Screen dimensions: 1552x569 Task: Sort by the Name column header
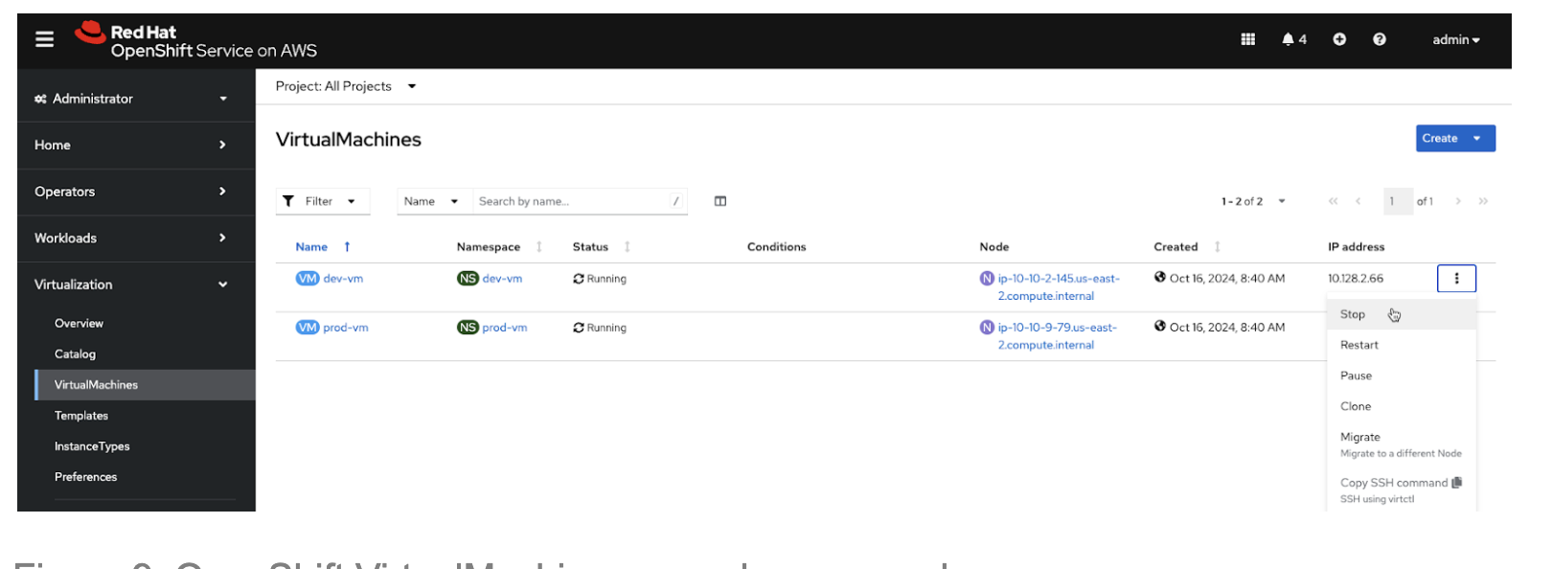tap(323, 247)
